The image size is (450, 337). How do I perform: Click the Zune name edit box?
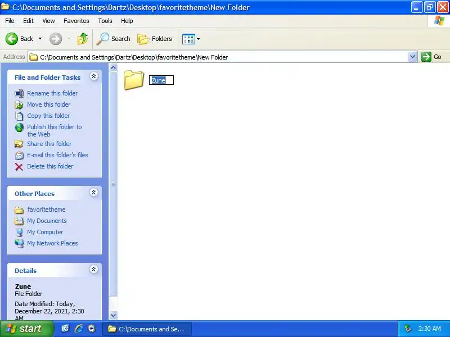click(x=161, y=80)
